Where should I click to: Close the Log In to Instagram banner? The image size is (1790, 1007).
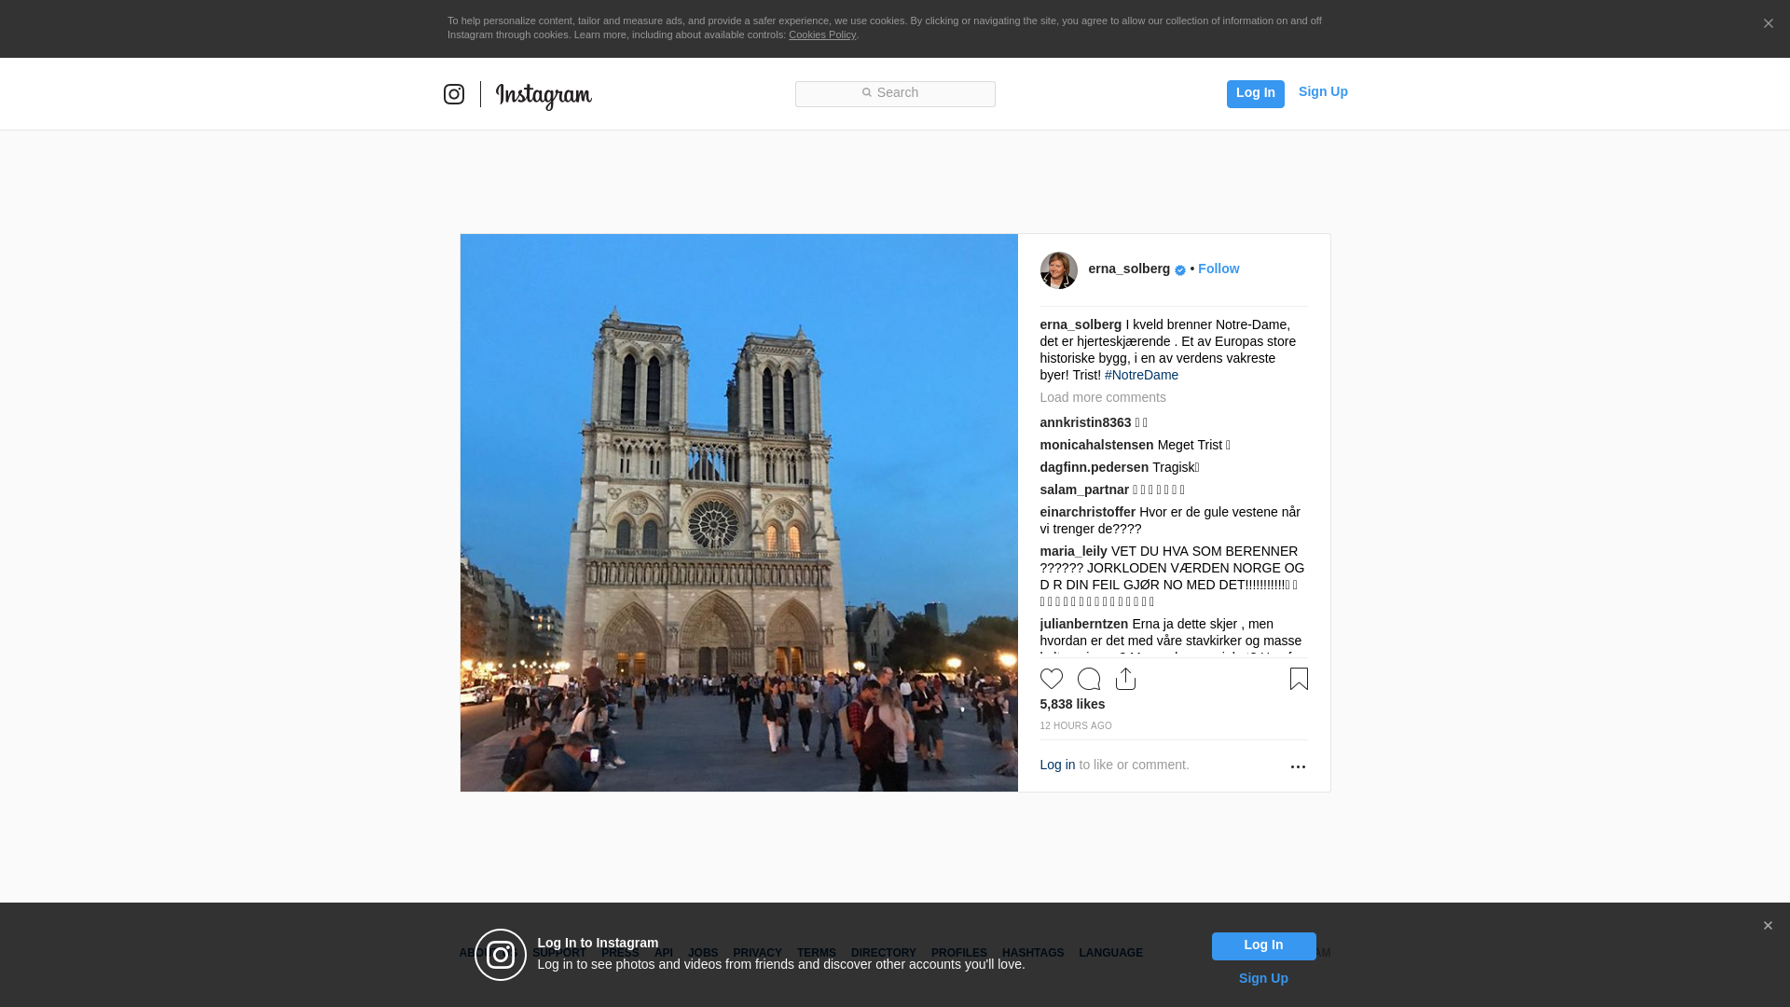coord(1768,926)
